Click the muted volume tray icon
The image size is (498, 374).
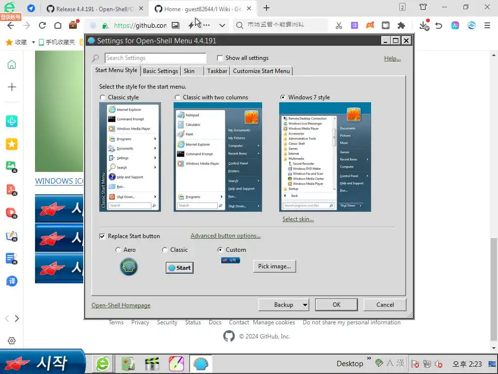(x=438, y=363)
